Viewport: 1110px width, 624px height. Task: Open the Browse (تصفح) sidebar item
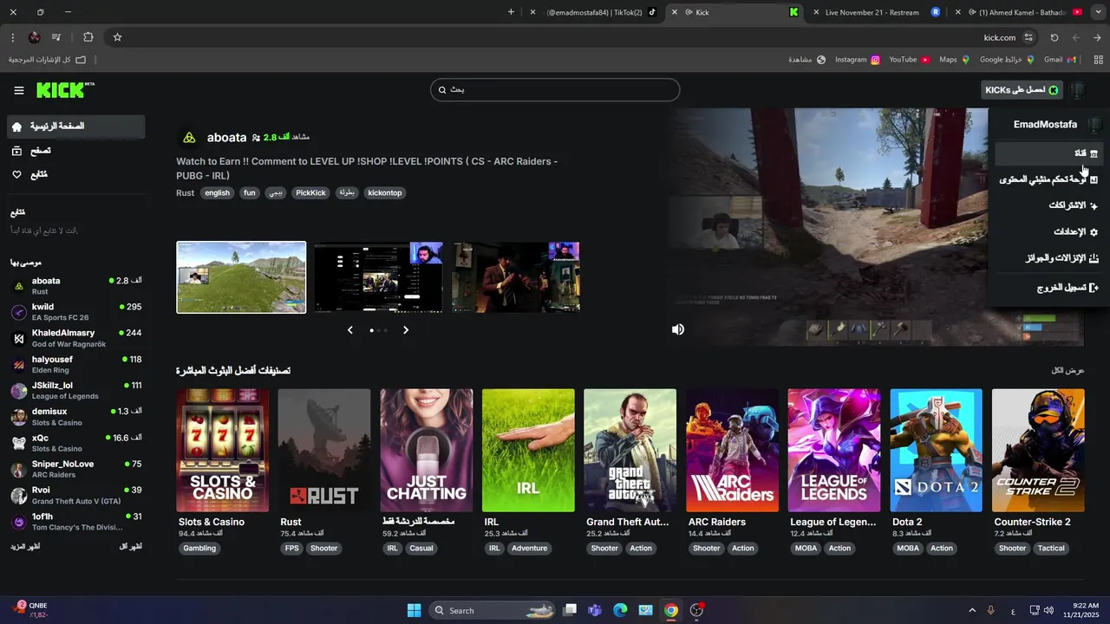[x=76, y=151]
